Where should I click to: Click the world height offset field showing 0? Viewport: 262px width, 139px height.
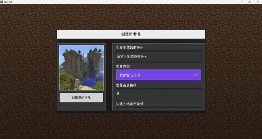coord(159,94)
